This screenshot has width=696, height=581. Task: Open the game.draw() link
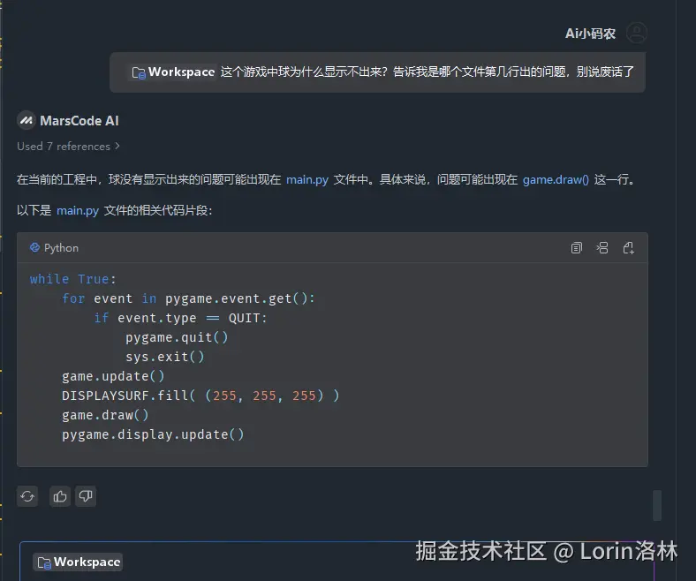(x=556, y=179)
